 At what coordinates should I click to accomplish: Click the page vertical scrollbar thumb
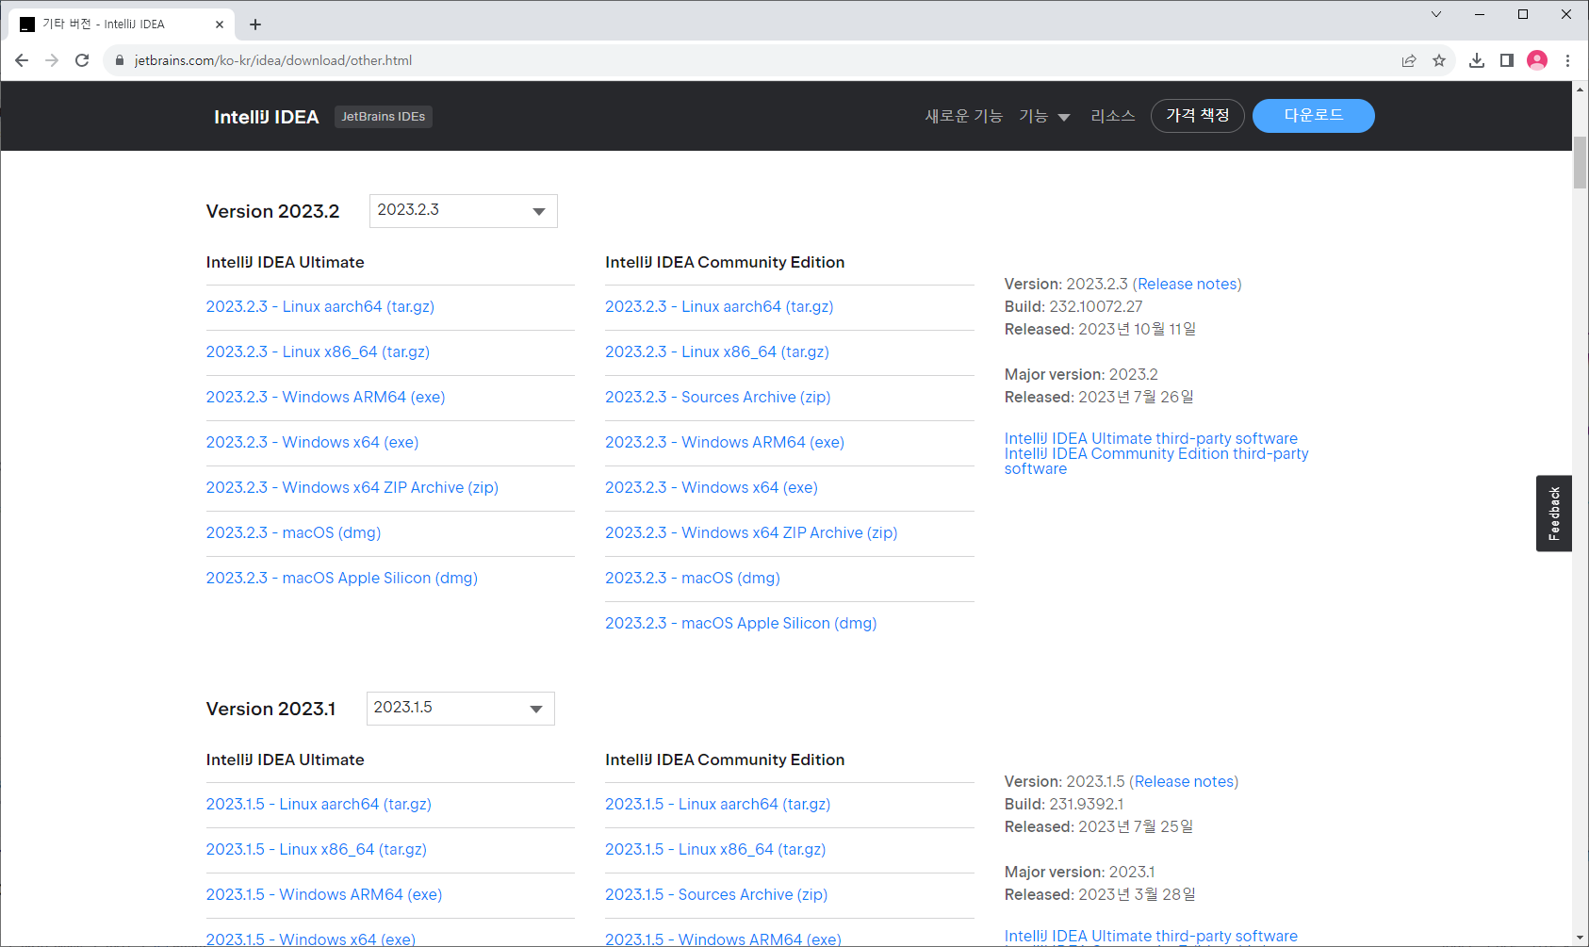(1581, 162)
